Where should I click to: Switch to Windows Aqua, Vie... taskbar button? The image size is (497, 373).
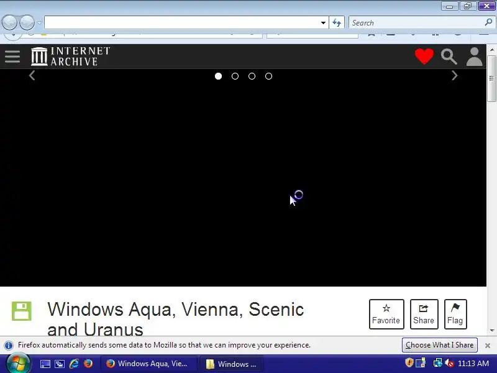click(x=149, y=364)
